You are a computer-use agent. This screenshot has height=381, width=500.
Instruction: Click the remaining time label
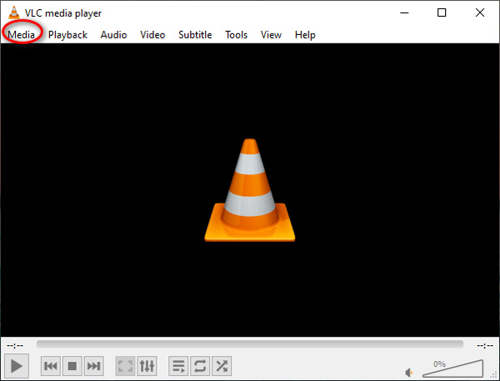point(485,346)
